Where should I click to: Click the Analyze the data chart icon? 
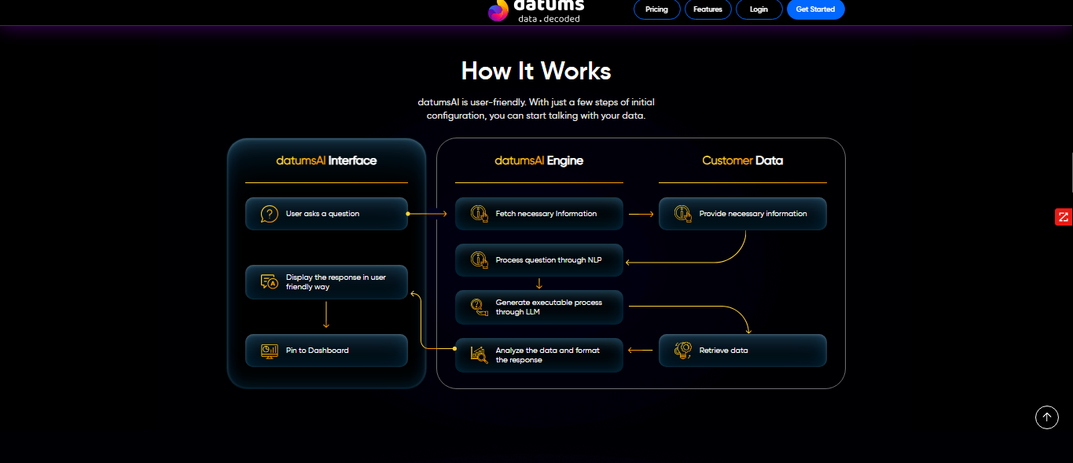480,355
